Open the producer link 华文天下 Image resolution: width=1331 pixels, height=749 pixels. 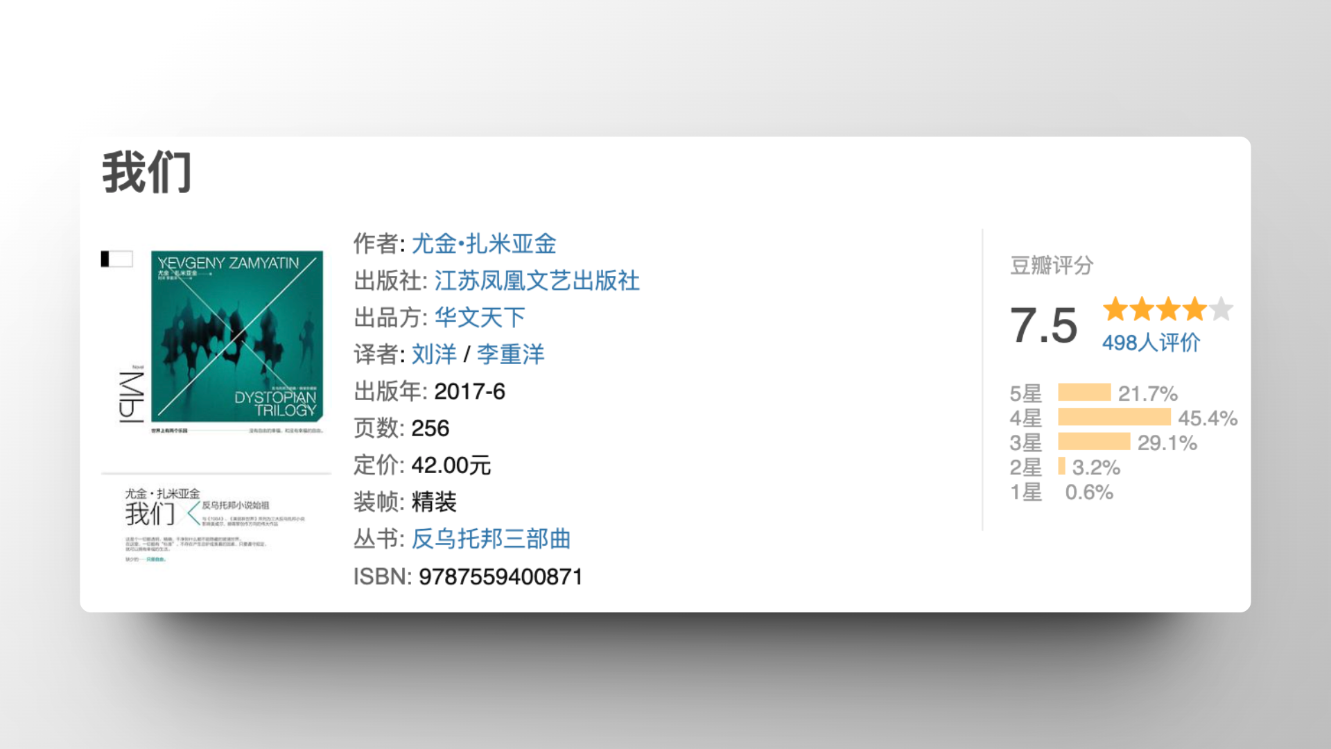pyautogui.click(x=480, y=317)
